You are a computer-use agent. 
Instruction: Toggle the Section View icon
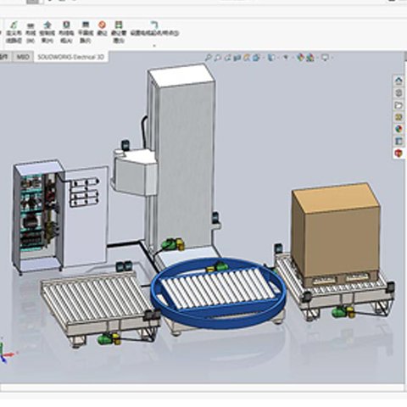(x=237, y=58)
